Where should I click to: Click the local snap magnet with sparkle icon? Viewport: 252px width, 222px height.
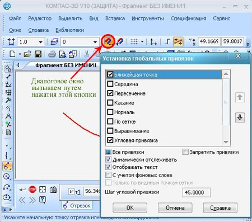(119, 41)
